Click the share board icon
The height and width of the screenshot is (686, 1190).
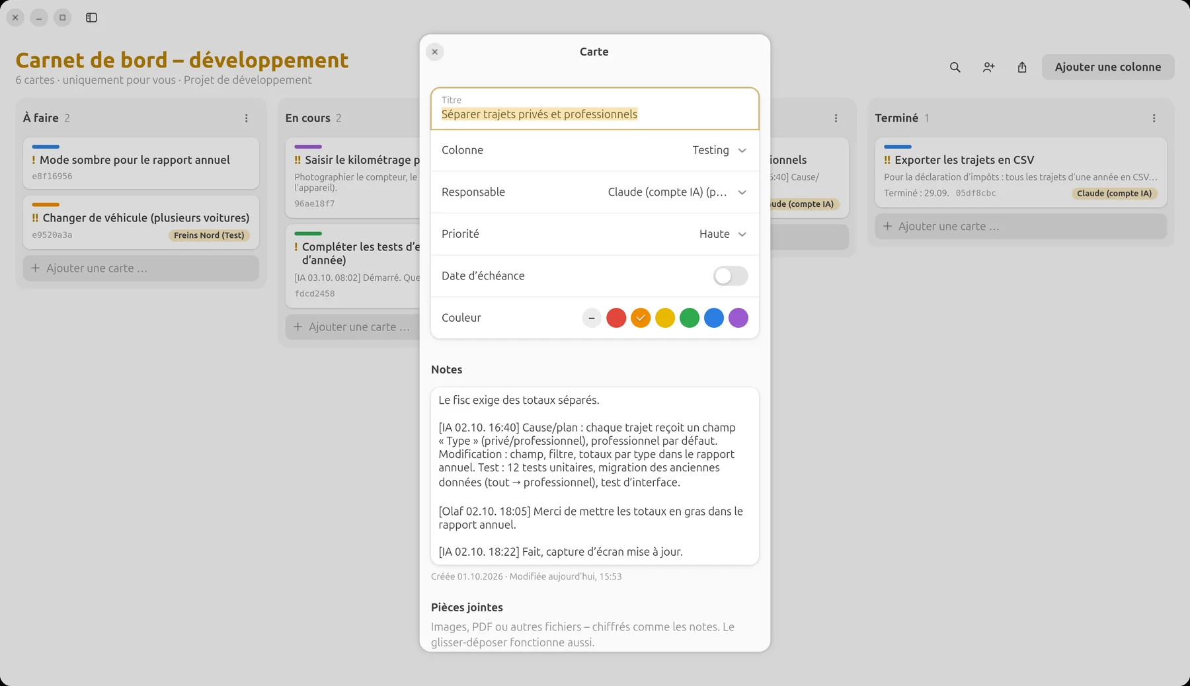(1022, 67)
